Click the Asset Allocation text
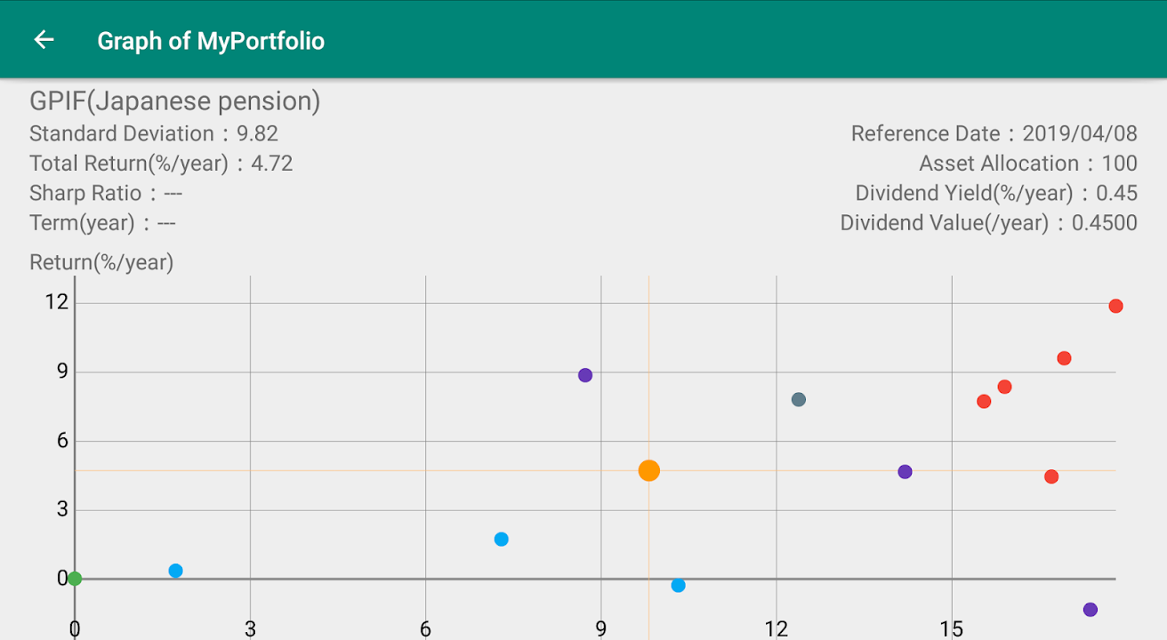Image resolution: width=1167 pixels, height=640 pixels. [1027, 164]
